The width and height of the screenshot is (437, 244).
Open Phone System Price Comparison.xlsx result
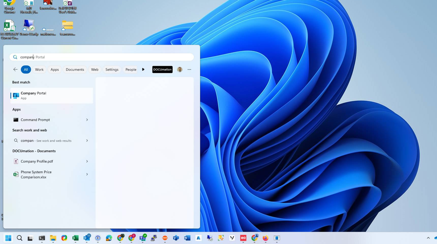(47, 174)
